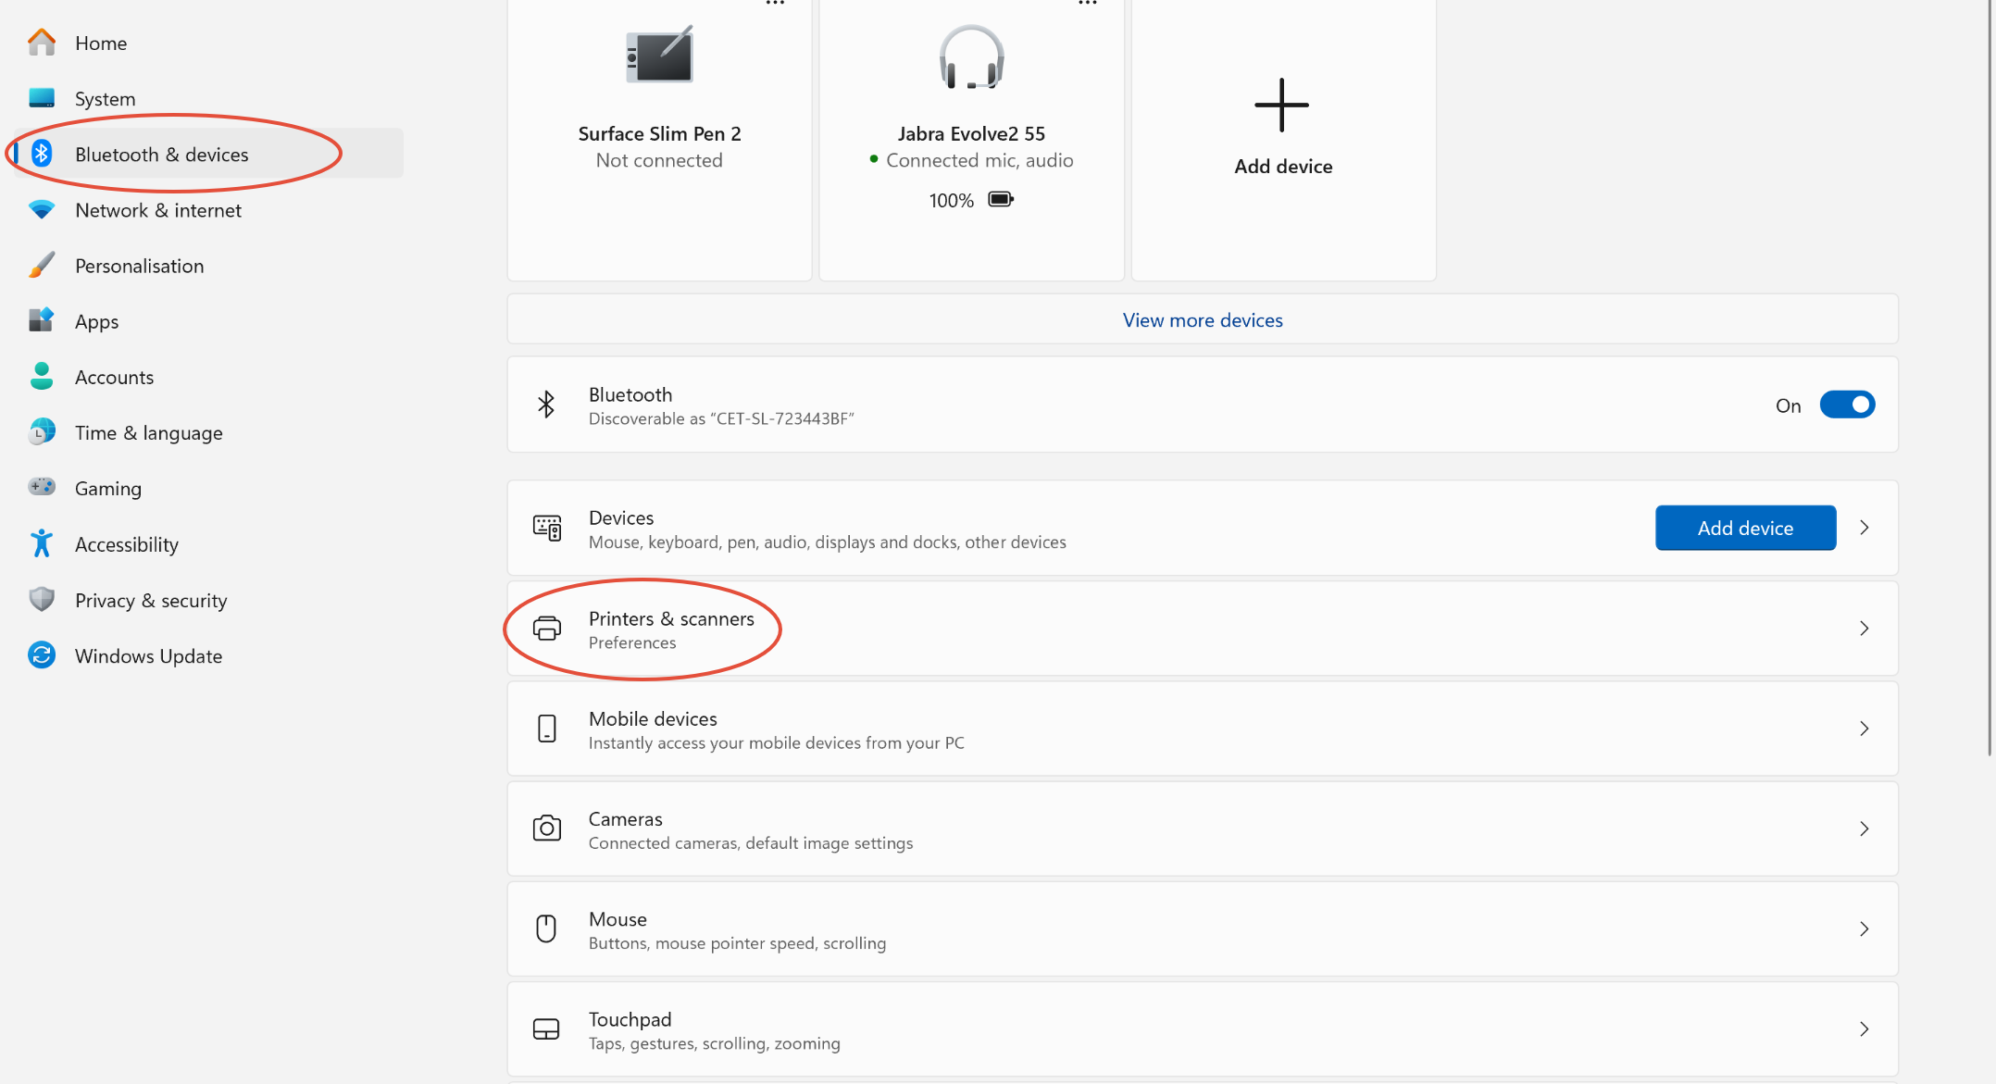Open Printers & scanners via right chevron
This screenshot has height=1084, width=1996.
point(1865,629)
